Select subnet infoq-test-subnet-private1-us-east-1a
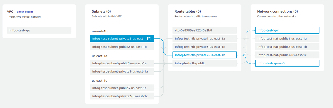333x108 pixels. [x=122, y=72]
